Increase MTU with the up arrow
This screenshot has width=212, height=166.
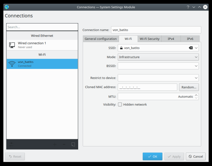click(196, 95)
